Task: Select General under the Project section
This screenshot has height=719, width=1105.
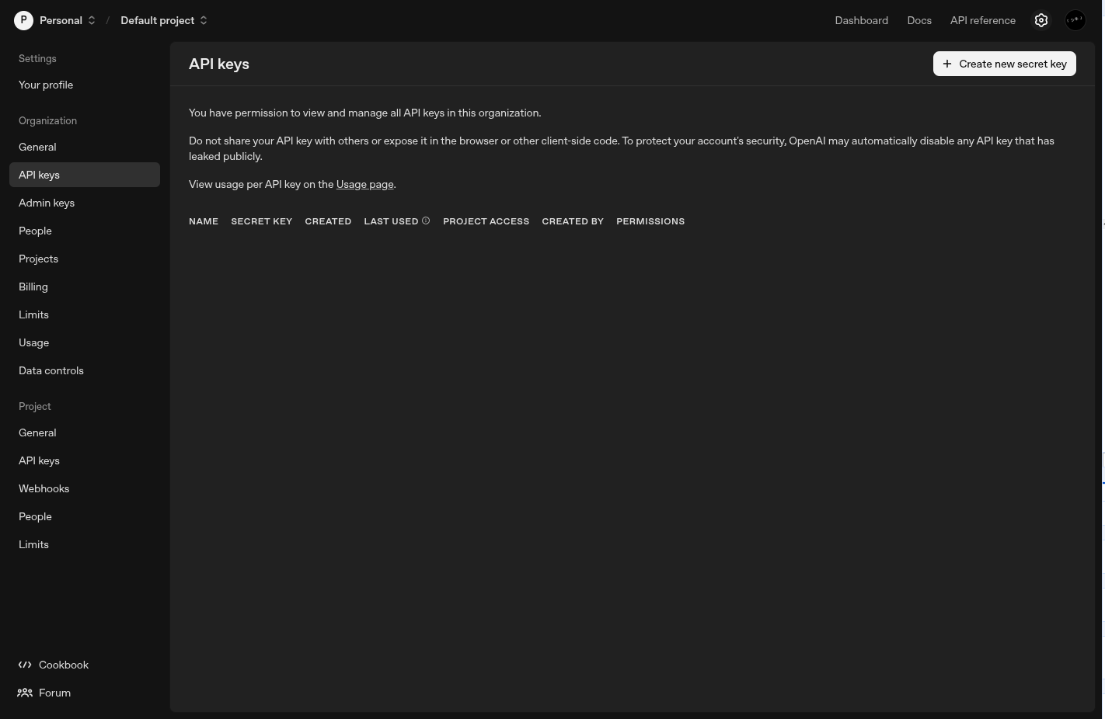Action: [x=85, y=432]
